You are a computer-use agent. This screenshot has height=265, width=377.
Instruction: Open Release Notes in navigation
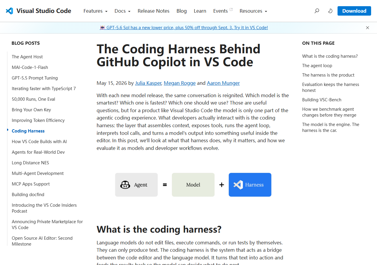pyautogui.click(x=153, y=11)
